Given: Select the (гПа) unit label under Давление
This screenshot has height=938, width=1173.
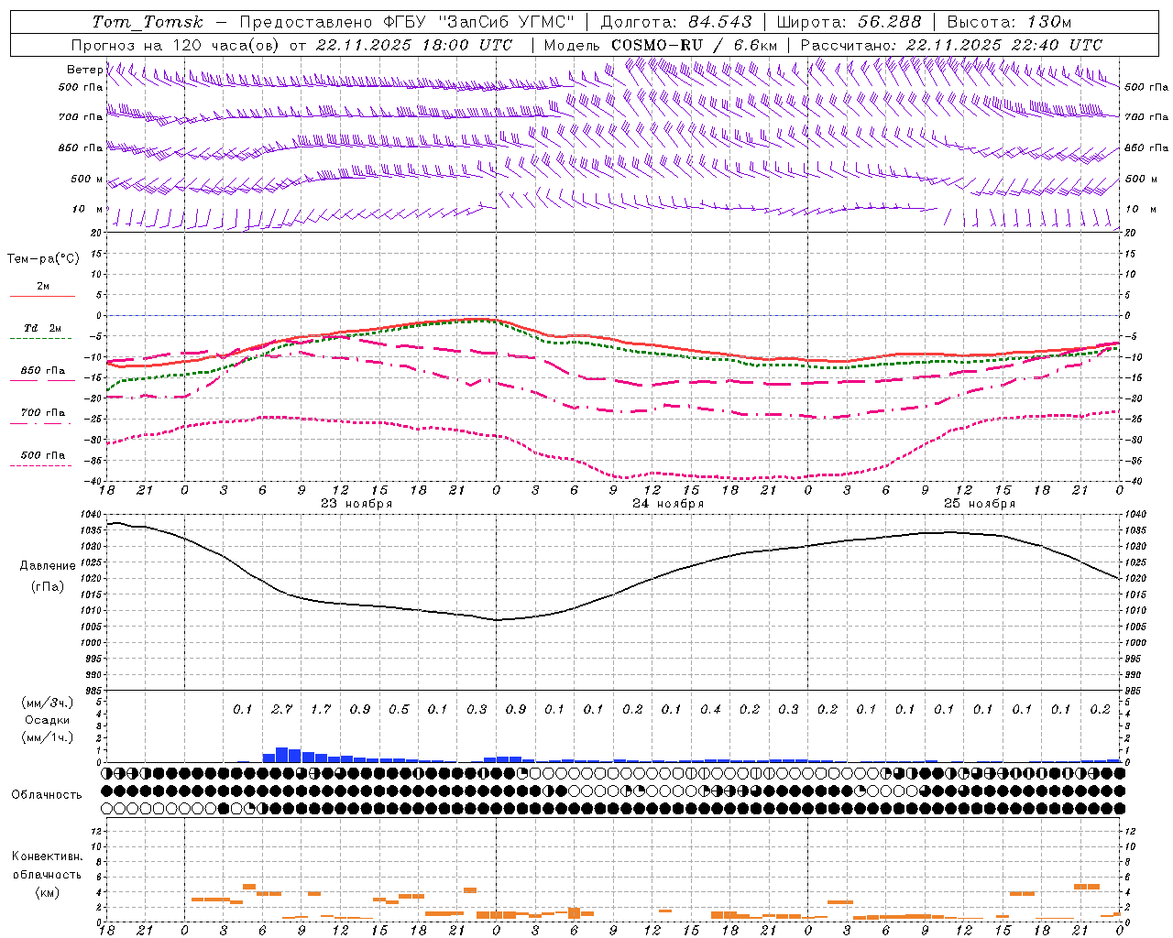Looking at the screenshot, I should (48, 587).
